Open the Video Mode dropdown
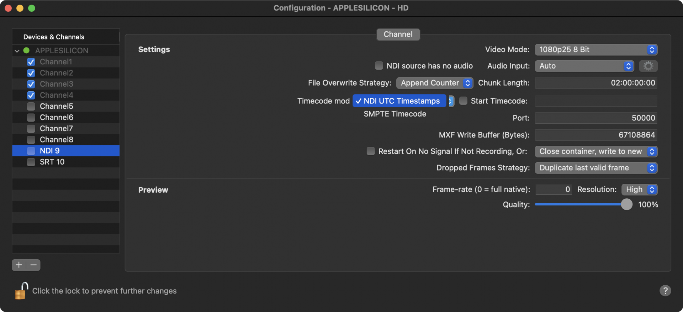 point(595,50)
